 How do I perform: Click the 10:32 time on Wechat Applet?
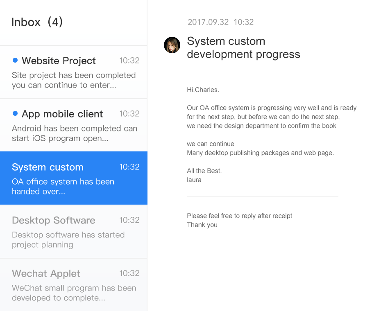(x=129, y=273)
